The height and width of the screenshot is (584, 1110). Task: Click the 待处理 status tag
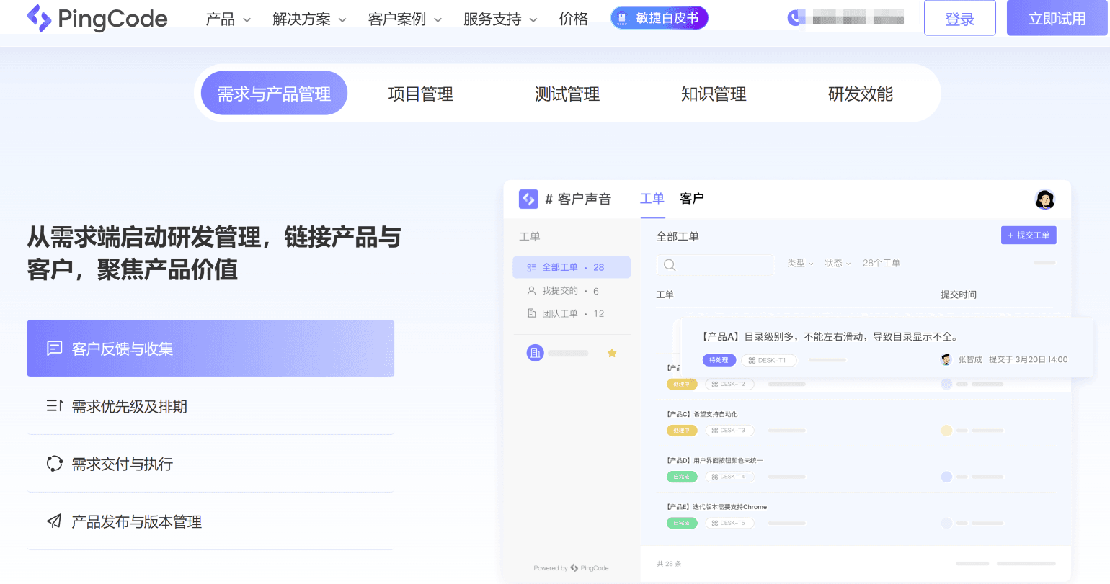pos(719,360)
